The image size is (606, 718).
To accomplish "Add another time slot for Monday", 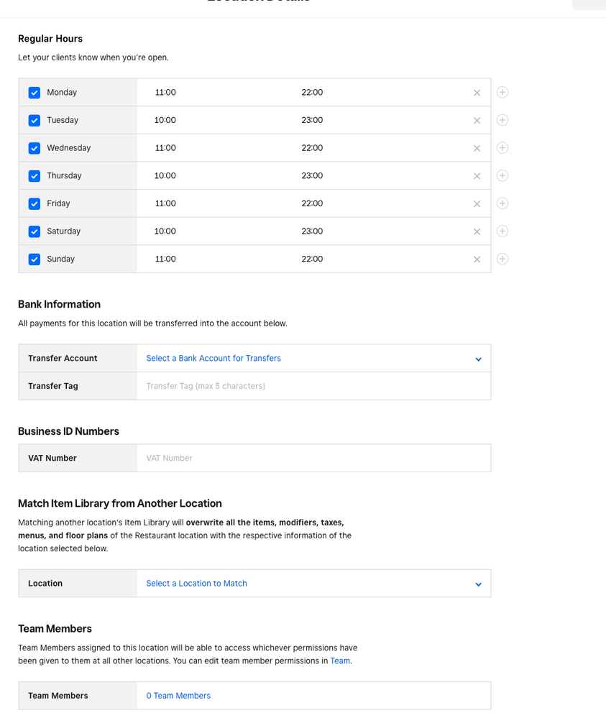I will [x=502, y=92].
